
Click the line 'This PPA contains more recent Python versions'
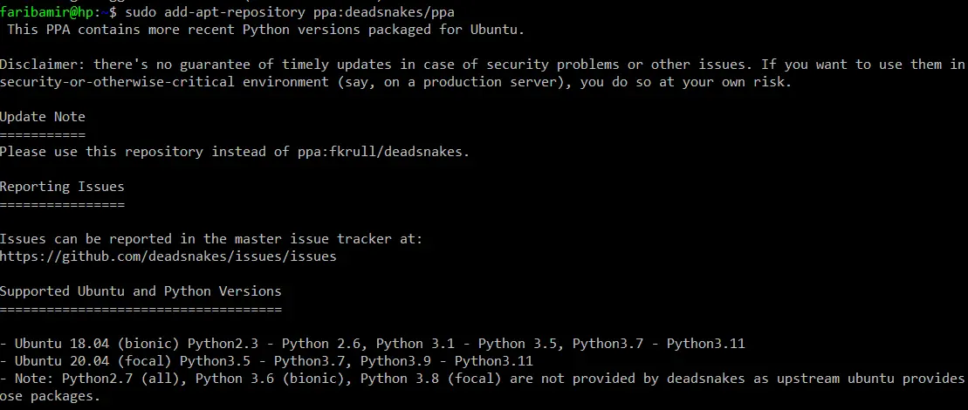point(265,30)
